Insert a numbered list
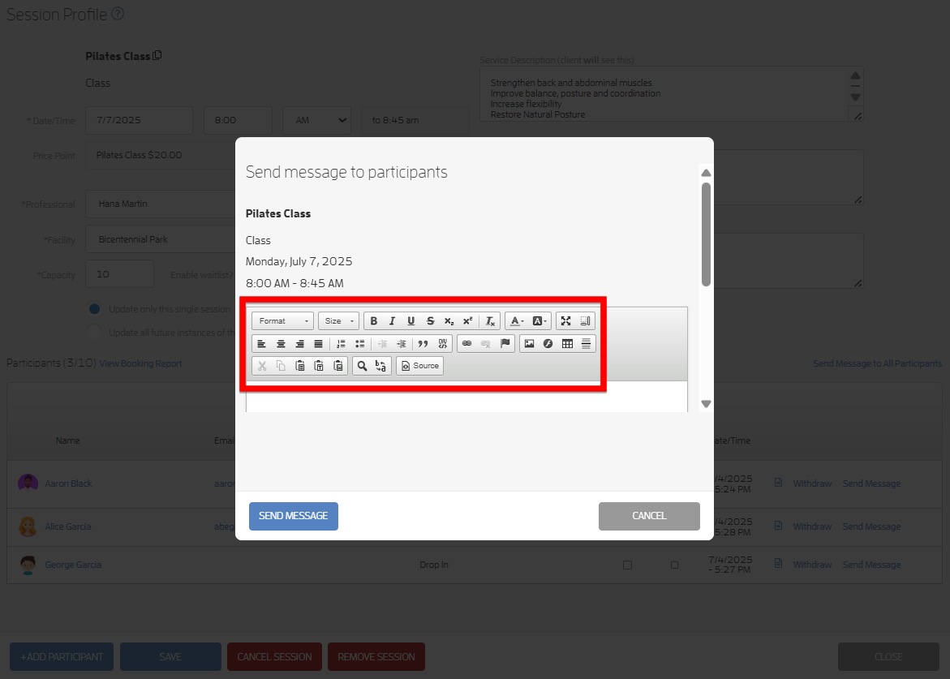Screen dimensions: 950x679 tap(341, 343)
